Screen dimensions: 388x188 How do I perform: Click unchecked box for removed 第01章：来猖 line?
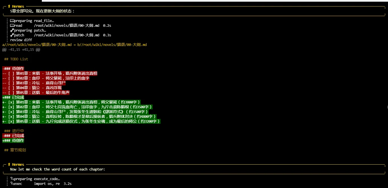11,73
